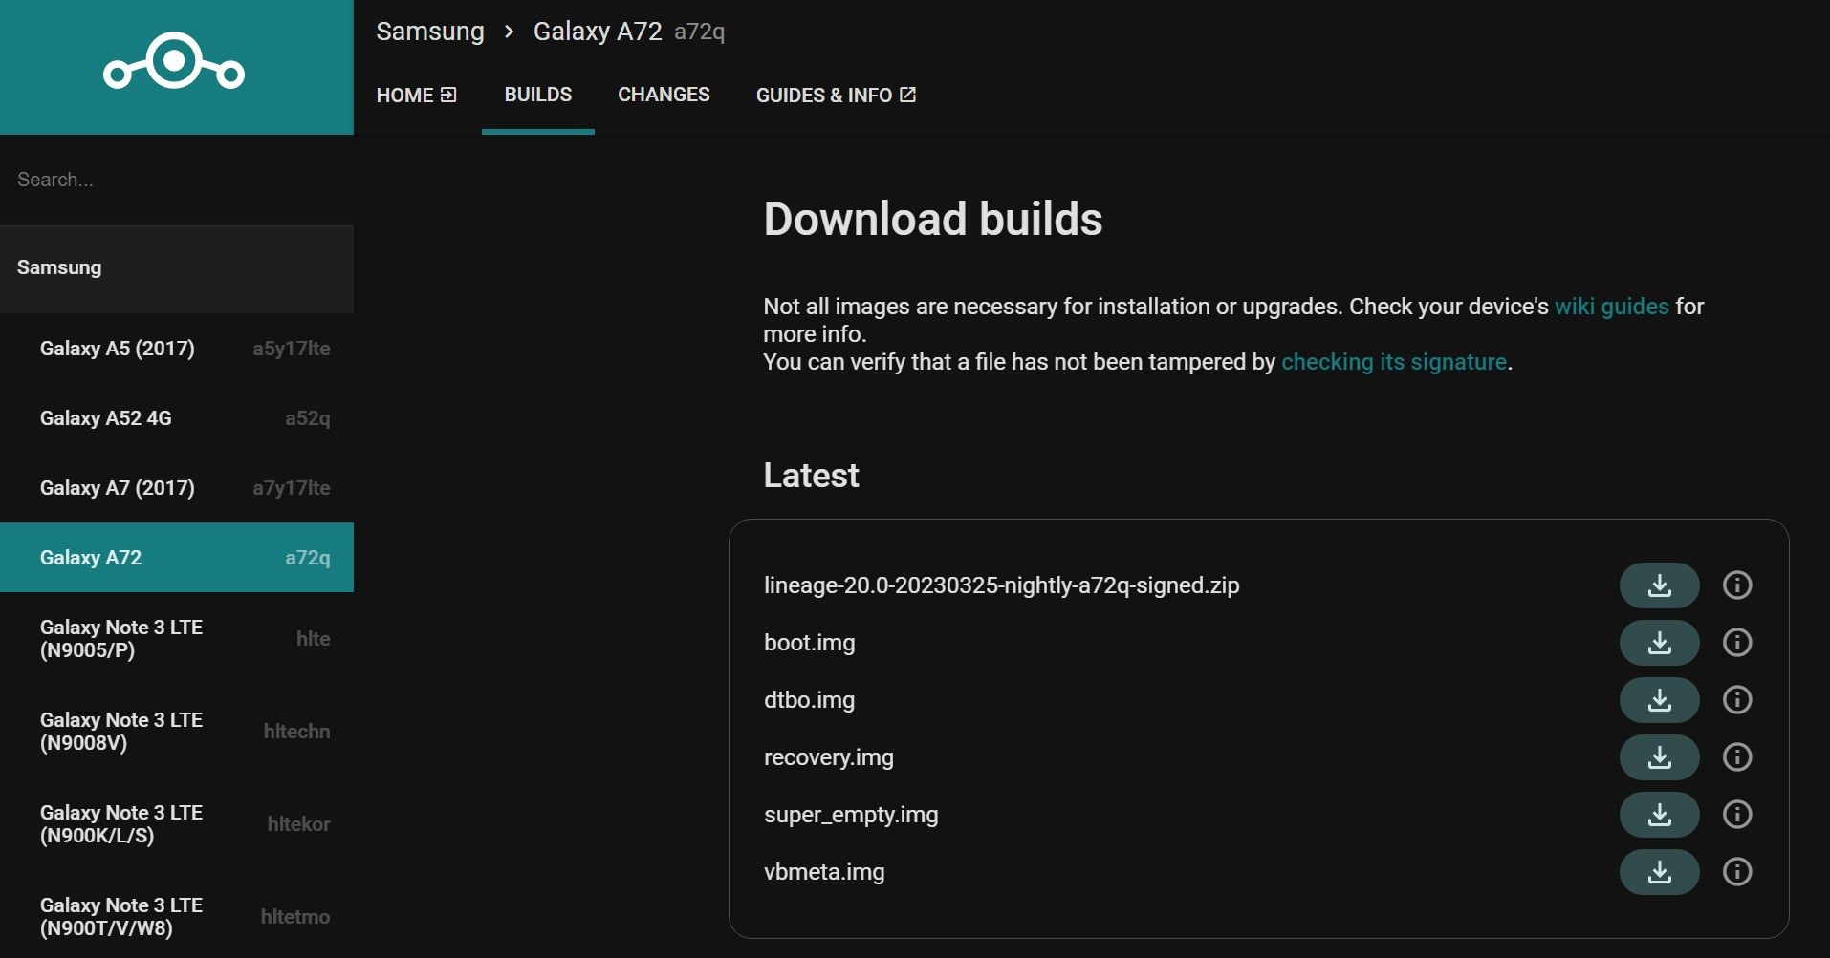Viewport: 1830px width, 958px height.
Task: Select Galaxy Note 3 LTE hltekor device
Action: [121, 823]
